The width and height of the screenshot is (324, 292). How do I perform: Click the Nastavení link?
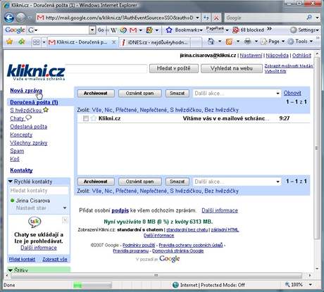tap(251, 56)
